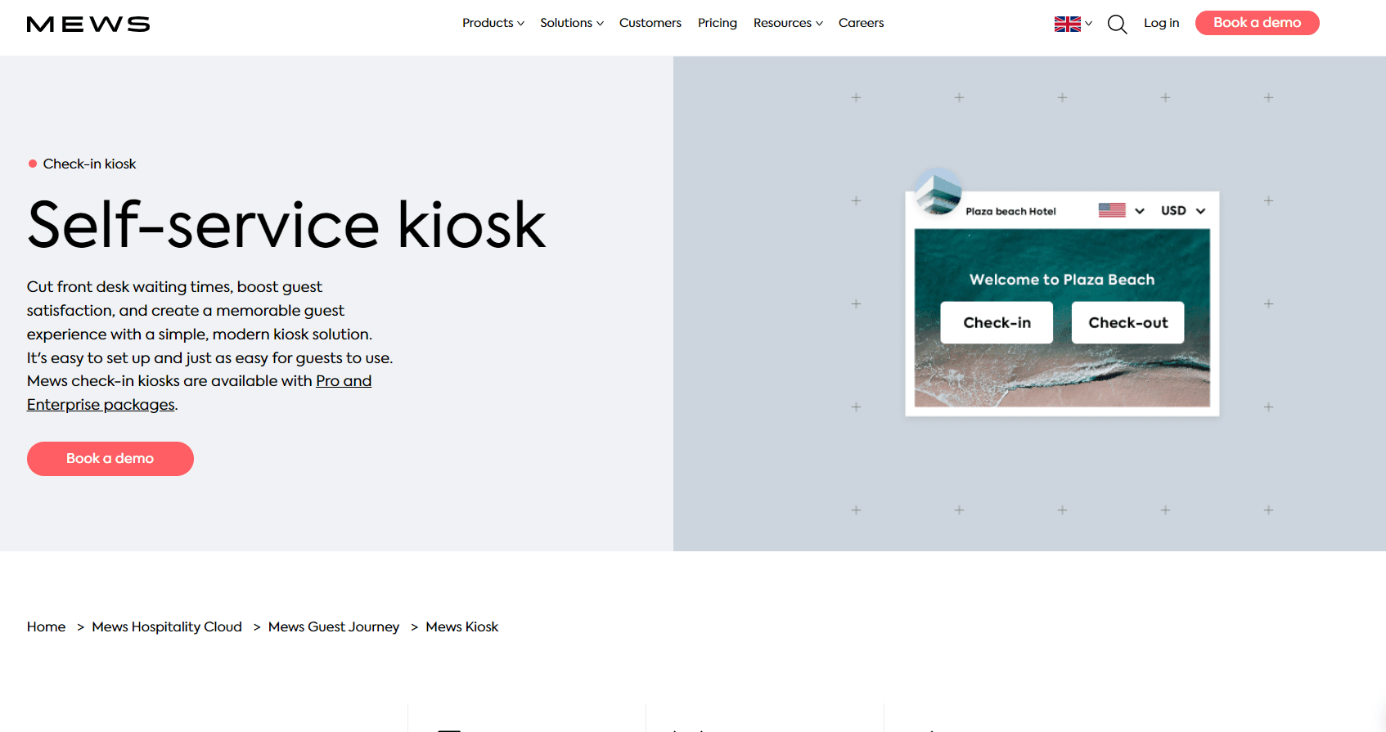Viewport: 1386px width, 732px height.
Task: Open Mews Hospitality Cloud breadcrumb
Action: pos(167,626)
